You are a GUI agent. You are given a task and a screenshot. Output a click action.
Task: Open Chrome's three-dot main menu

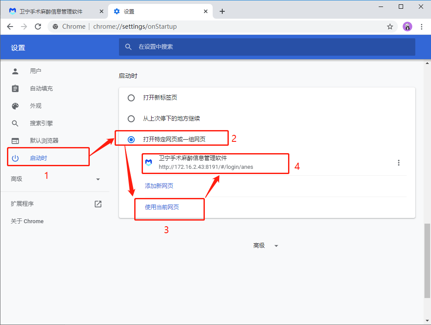[x=421, y=27]
